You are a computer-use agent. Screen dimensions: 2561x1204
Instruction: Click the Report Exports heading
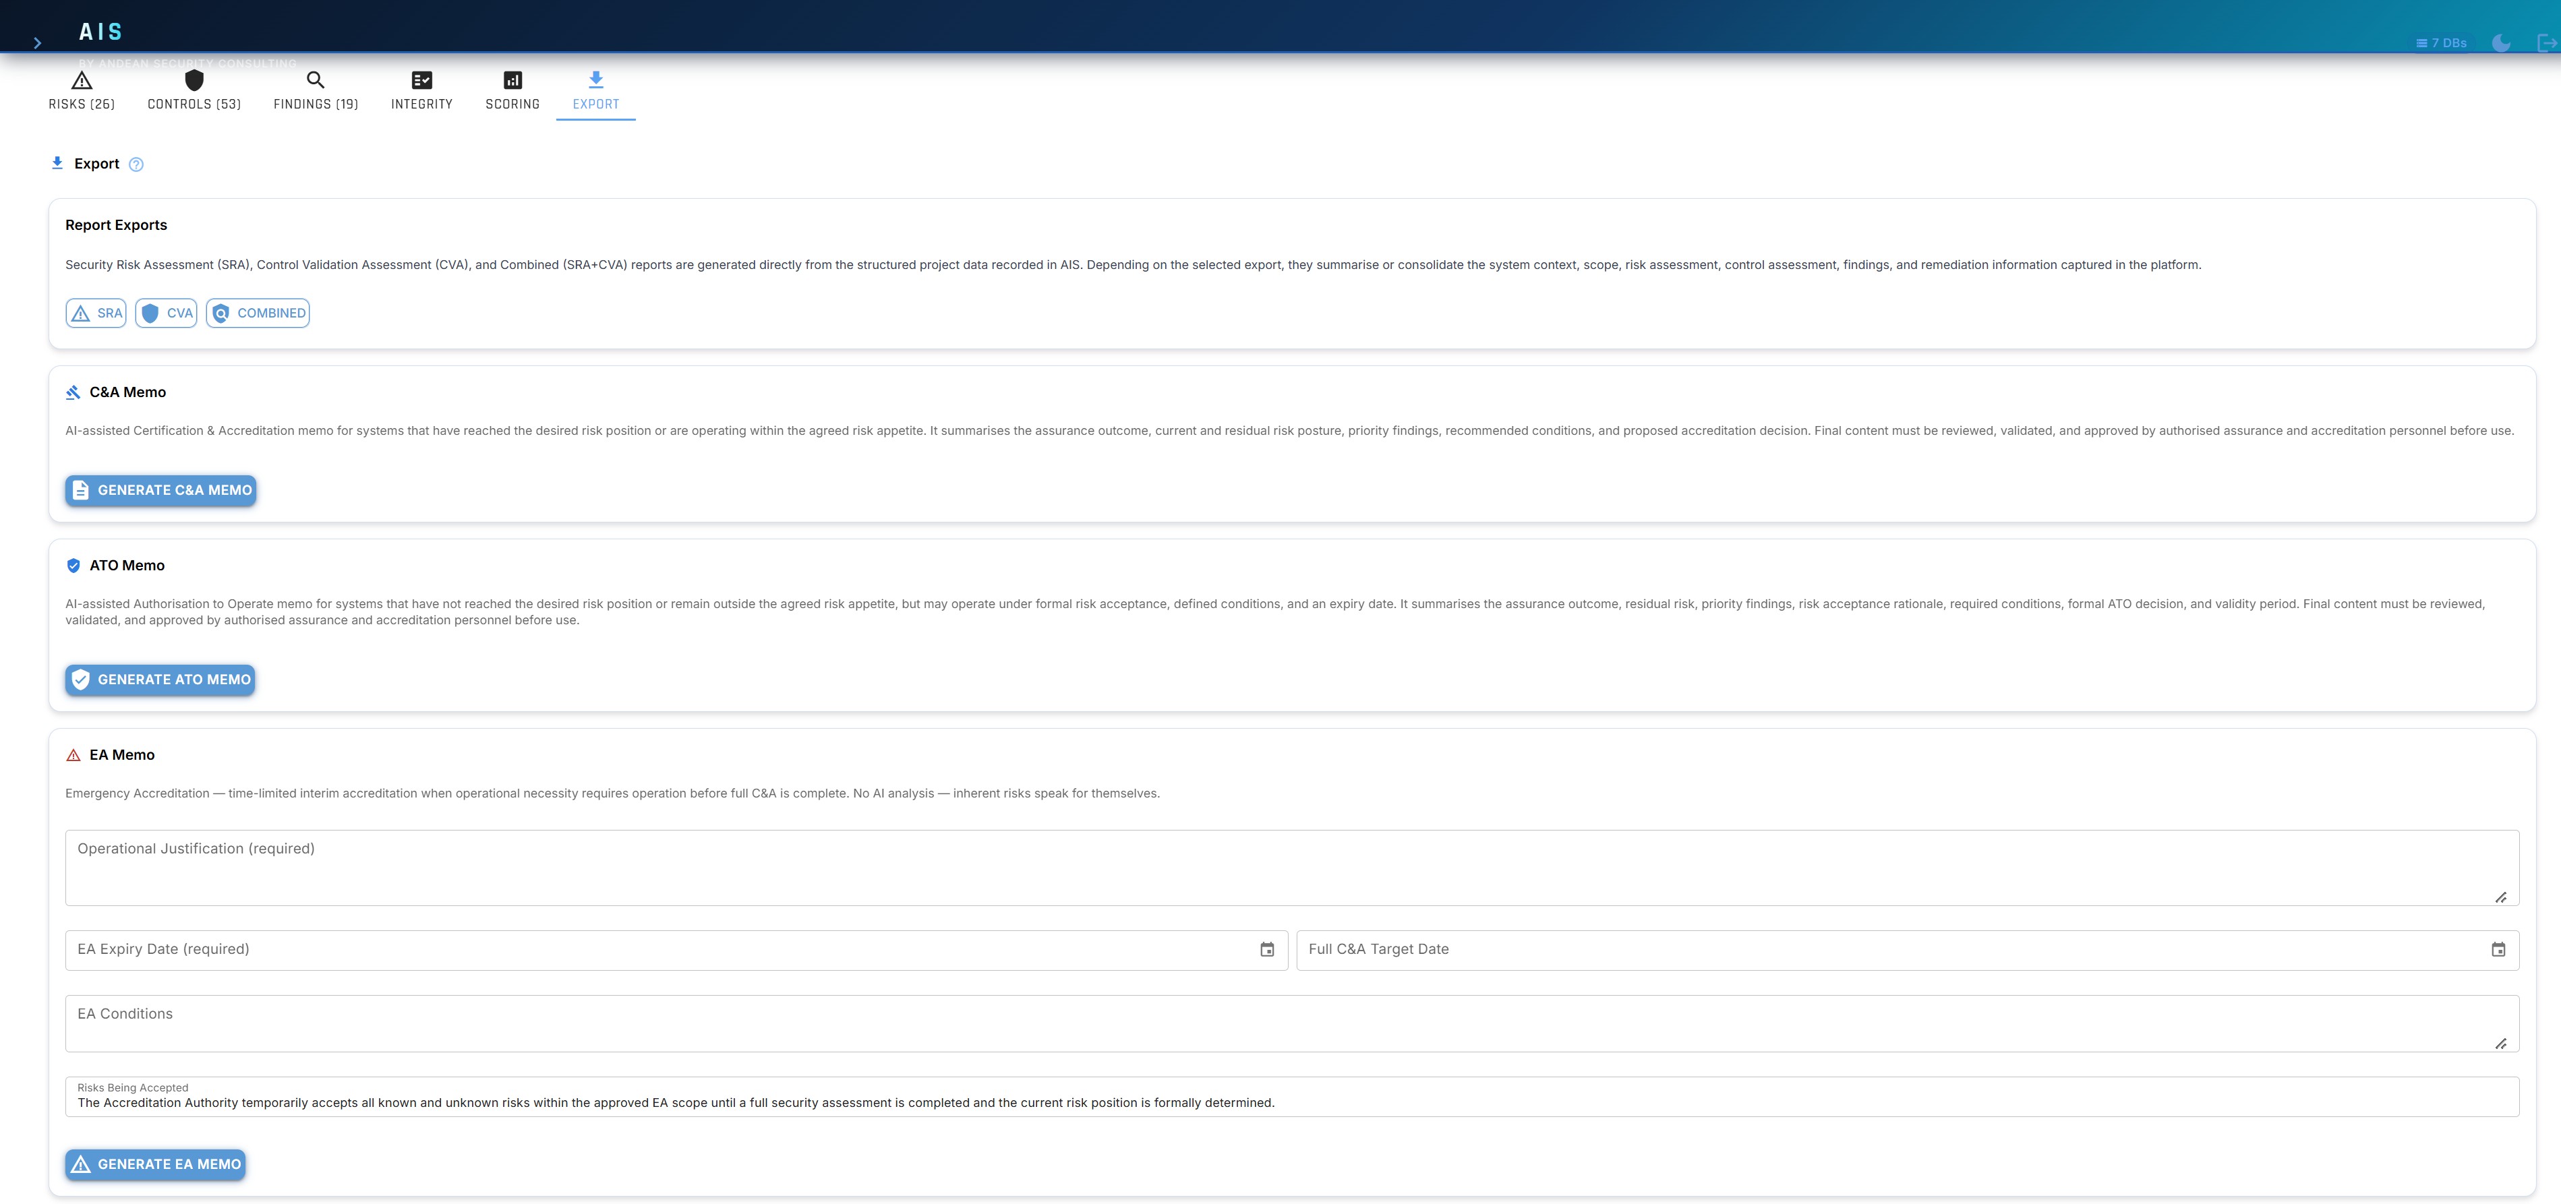click(117, 226)
